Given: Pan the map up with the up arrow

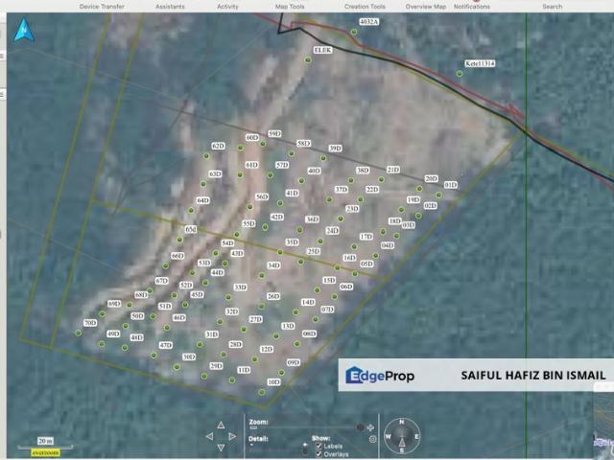Looking at the screenshot, I should pyautogui.click(x=221, y=425).
